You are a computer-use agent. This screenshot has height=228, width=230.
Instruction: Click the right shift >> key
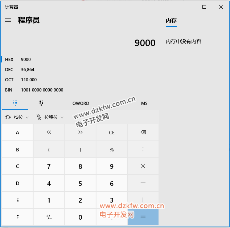(80, 133)
